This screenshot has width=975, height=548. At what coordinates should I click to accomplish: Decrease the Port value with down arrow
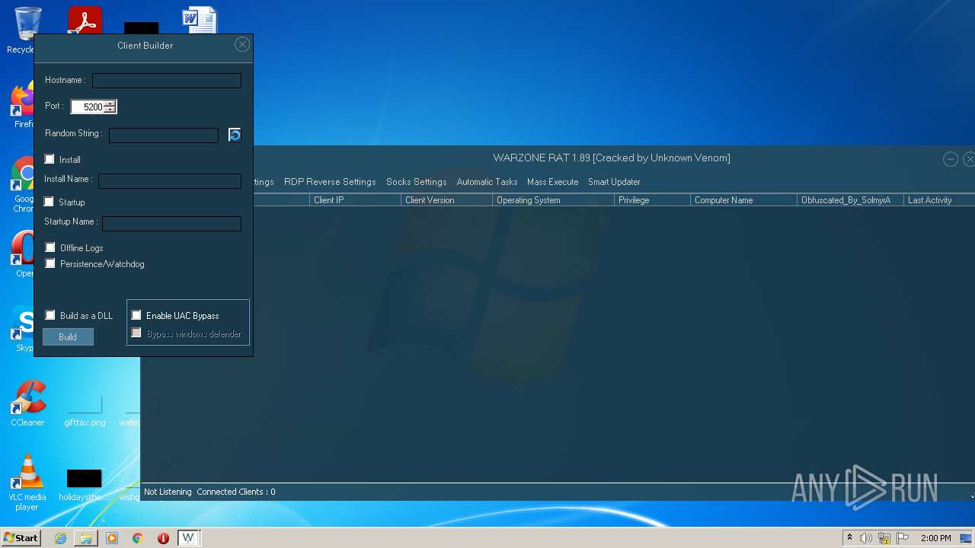point(110,110)
